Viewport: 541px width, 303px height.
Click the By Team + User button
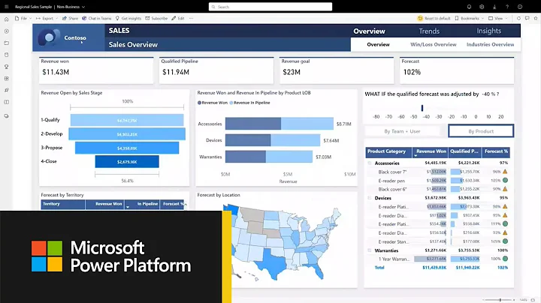[x=402, y=131]
